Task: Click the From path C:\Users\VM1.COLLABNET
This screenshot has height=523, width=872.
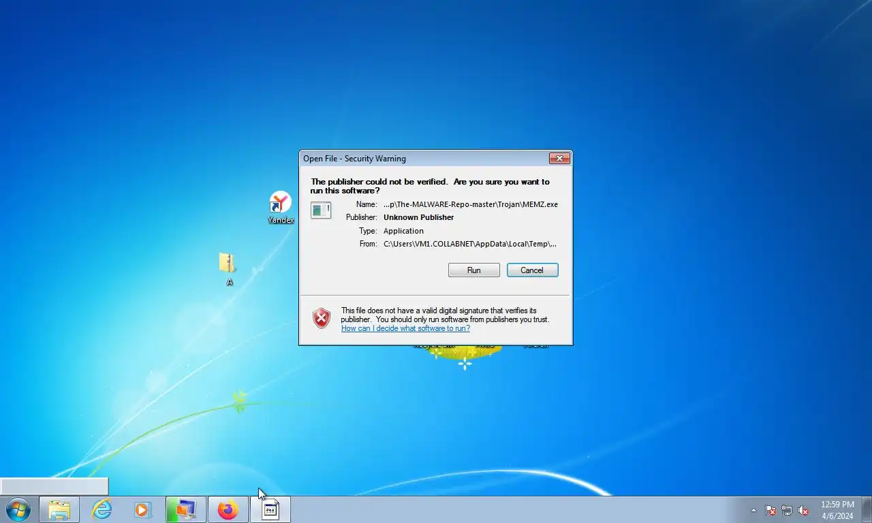Action: (x=470, y=244)
